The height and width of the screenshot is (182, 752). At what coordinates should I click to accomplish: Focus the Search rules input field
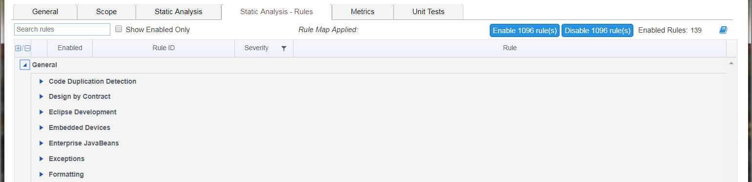click(x=62, y=29)
